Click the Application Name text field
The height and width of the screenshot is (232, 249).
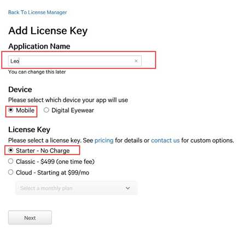point(75,61)
